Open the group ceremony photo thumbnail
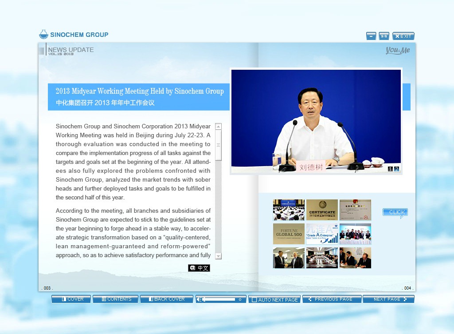The image size is (454, 334). pos(355,234)
